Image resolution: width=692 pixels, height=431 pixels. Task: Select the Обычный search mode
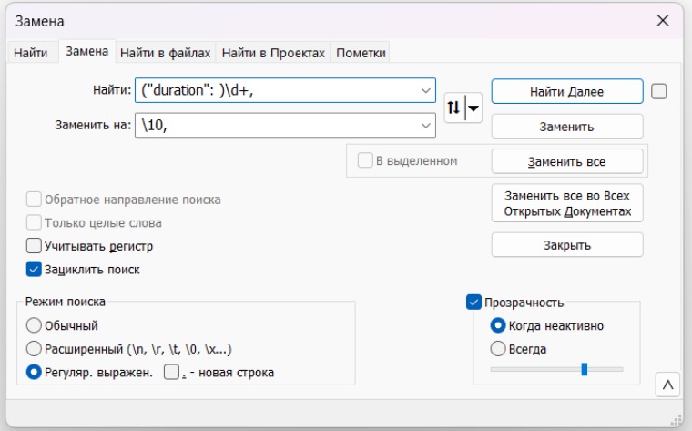[x=35, y=325]
